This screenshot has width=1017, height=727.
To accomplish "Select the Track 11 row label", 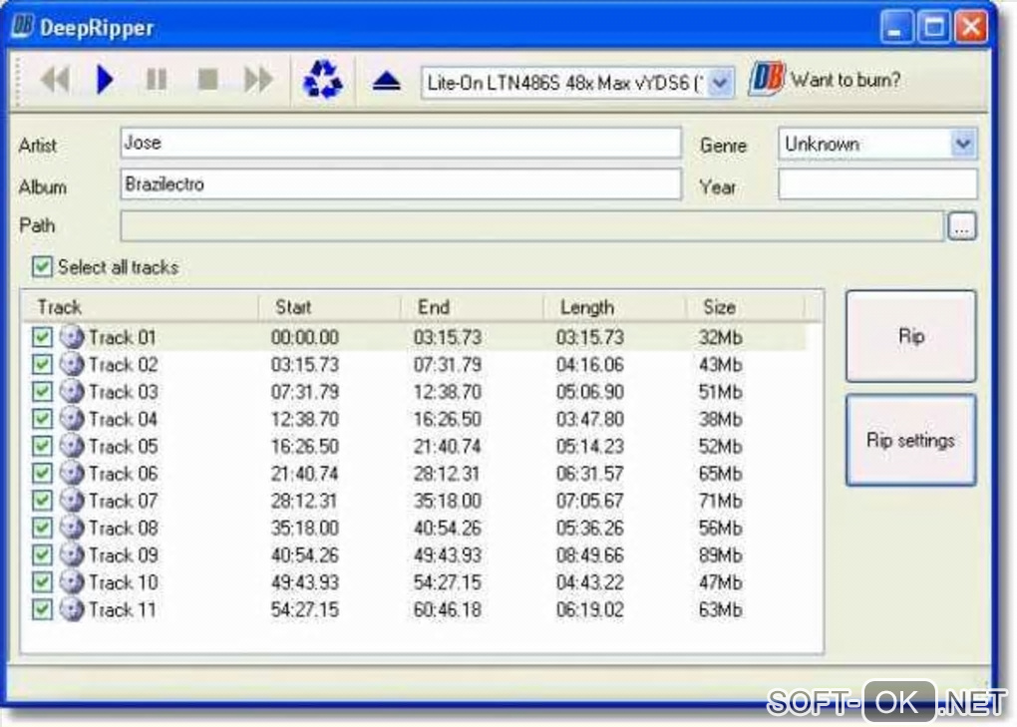I will tap(123, 609).
